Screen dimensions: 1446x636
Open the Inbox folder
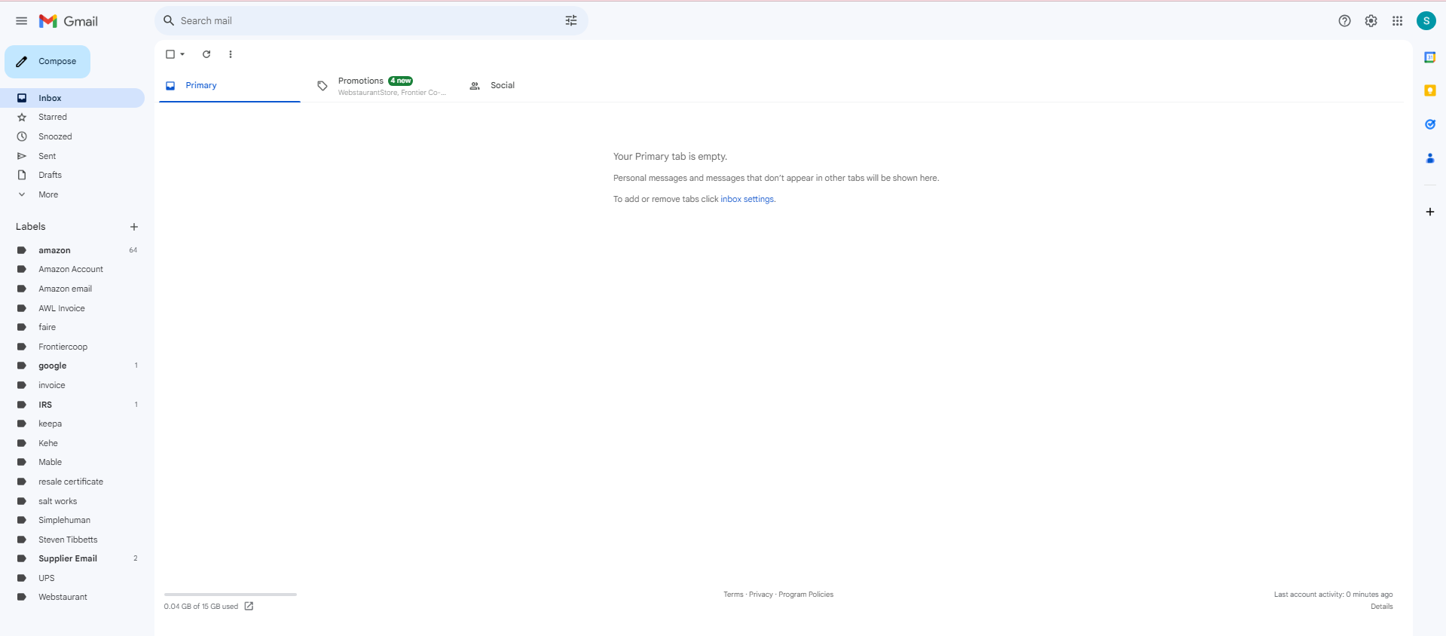pyautogui.click(x=72, y=98)
